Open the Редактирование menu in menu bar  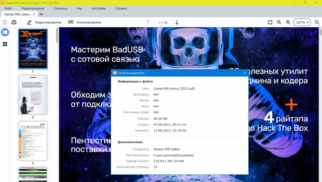33,8
